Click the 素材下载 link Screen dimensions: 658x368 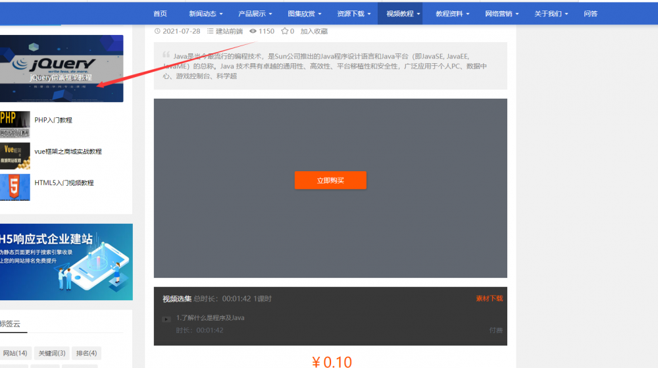[x=490, y=298]
